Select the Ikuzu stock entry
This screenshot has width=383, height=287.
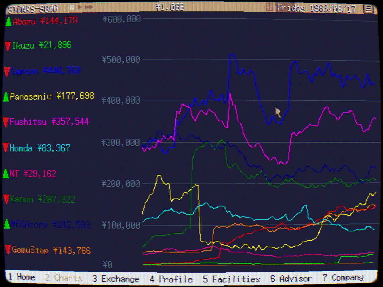[x=38, y=45]
